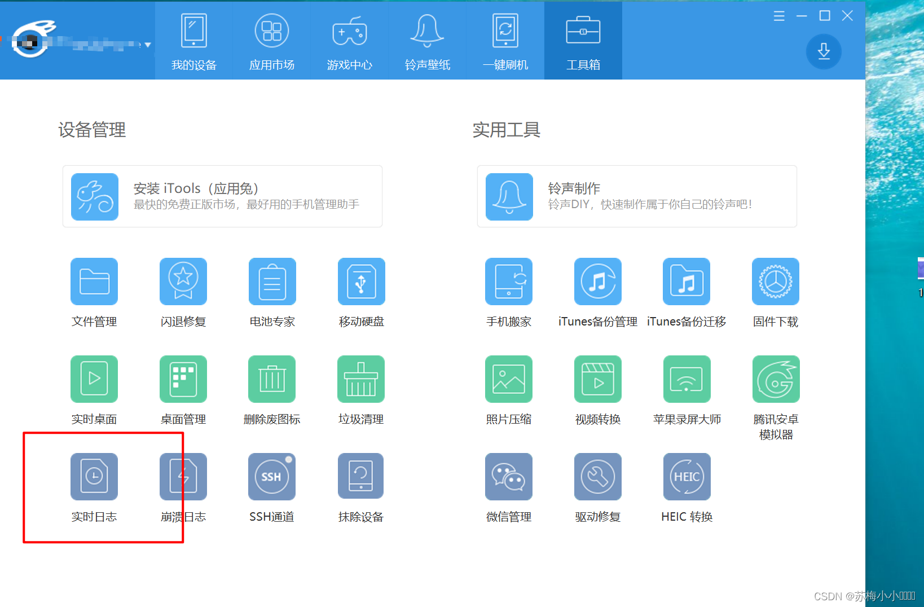
Task: Open the 实时日志 real-time log
Action: click(x=94, y=477)
